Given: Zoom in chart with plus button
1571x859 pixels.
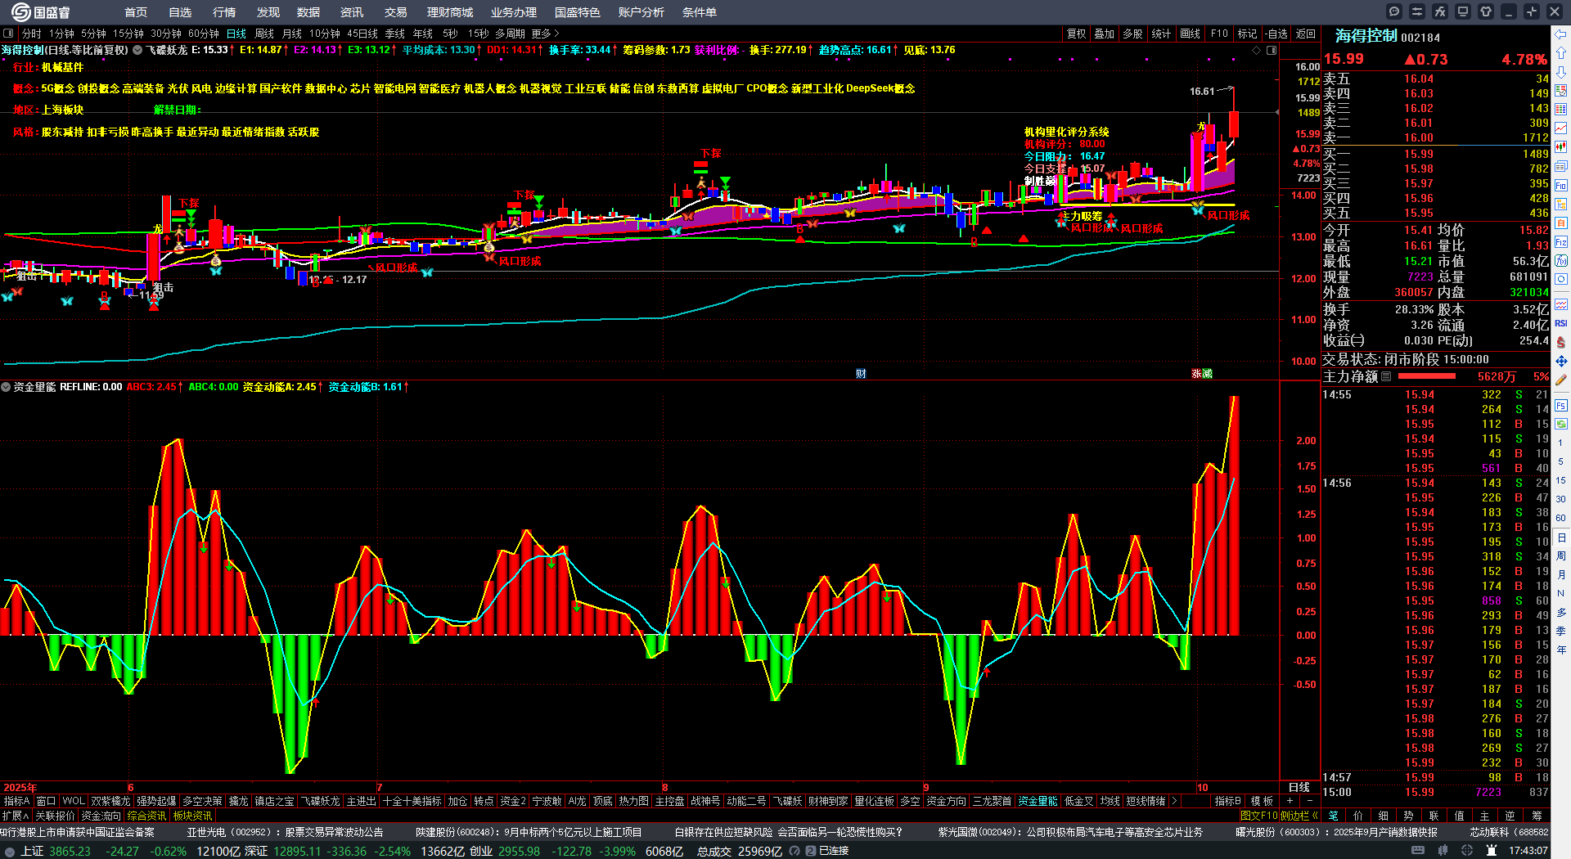Looking at the screenshot, I should click(1290, 801).
